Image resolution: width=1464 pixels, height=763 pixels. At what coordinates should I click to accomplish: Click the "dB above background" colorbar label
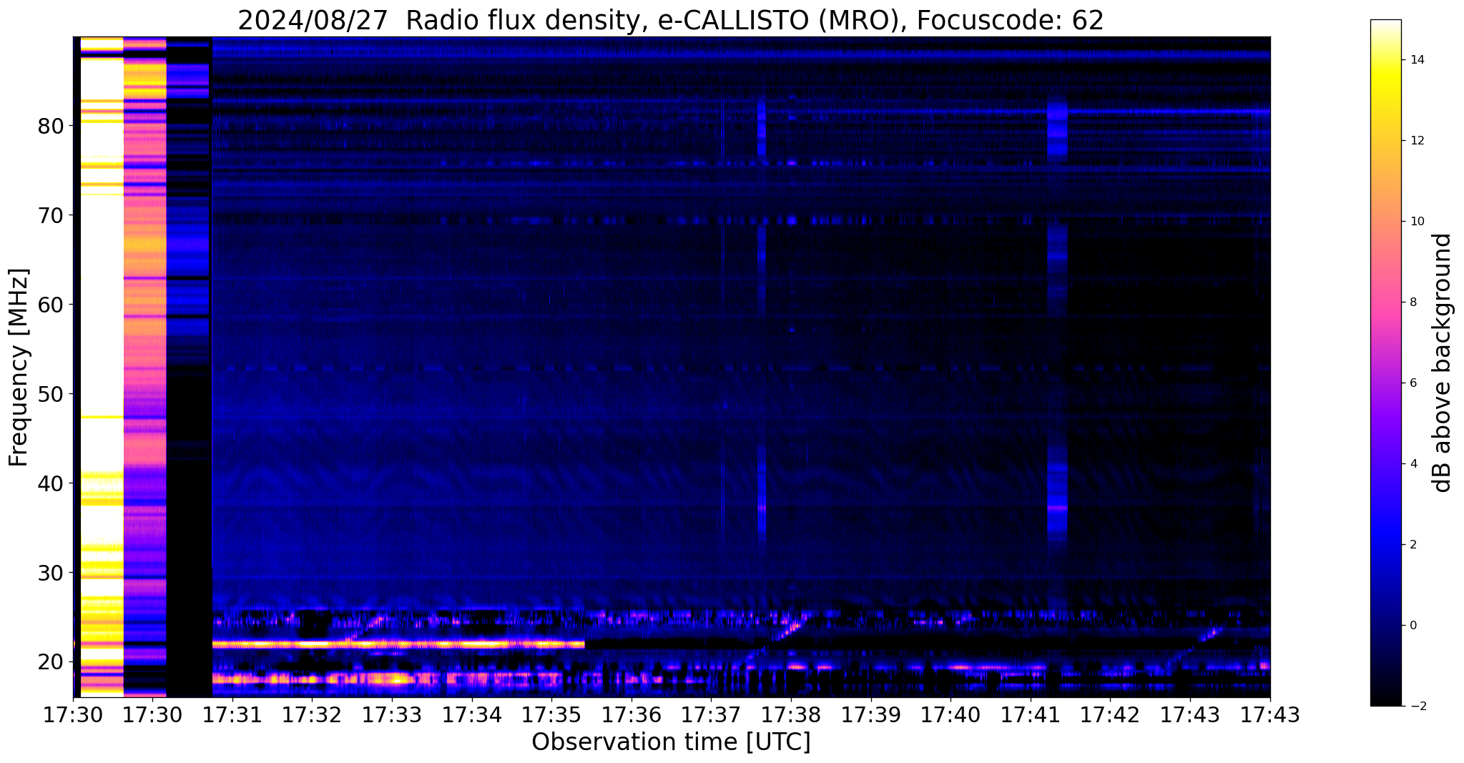pos(1442,363)
